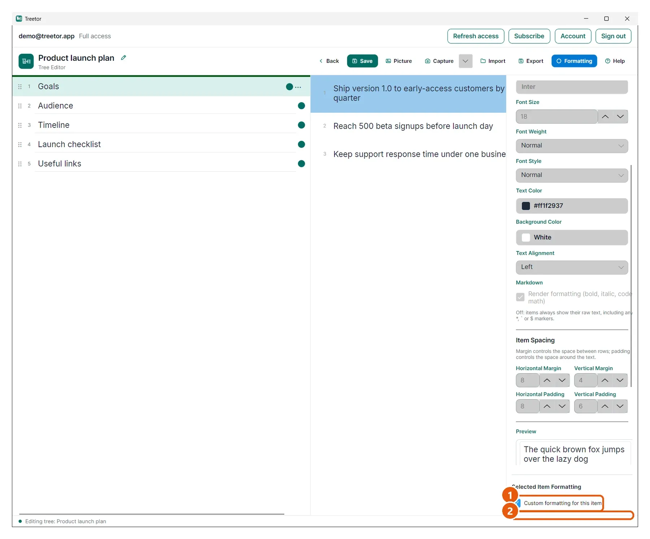The width and height of the screenshot is (650, 539).
Task: Click the green dot on the Goals row
Action: click(289, 87)
